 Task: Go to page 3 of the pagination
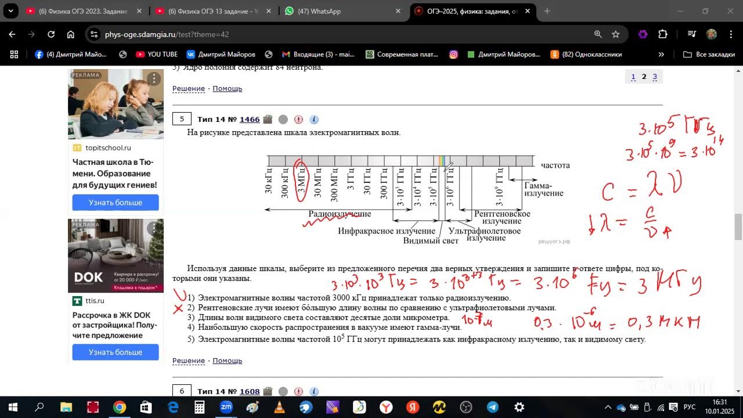click(655, 77)
